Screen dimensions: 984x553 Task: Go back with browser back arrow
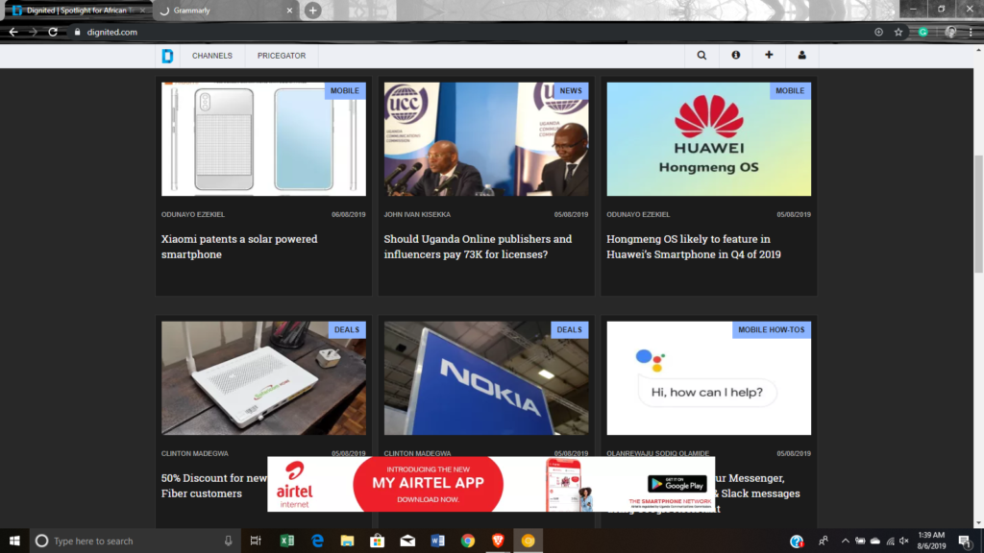[13, 32]
